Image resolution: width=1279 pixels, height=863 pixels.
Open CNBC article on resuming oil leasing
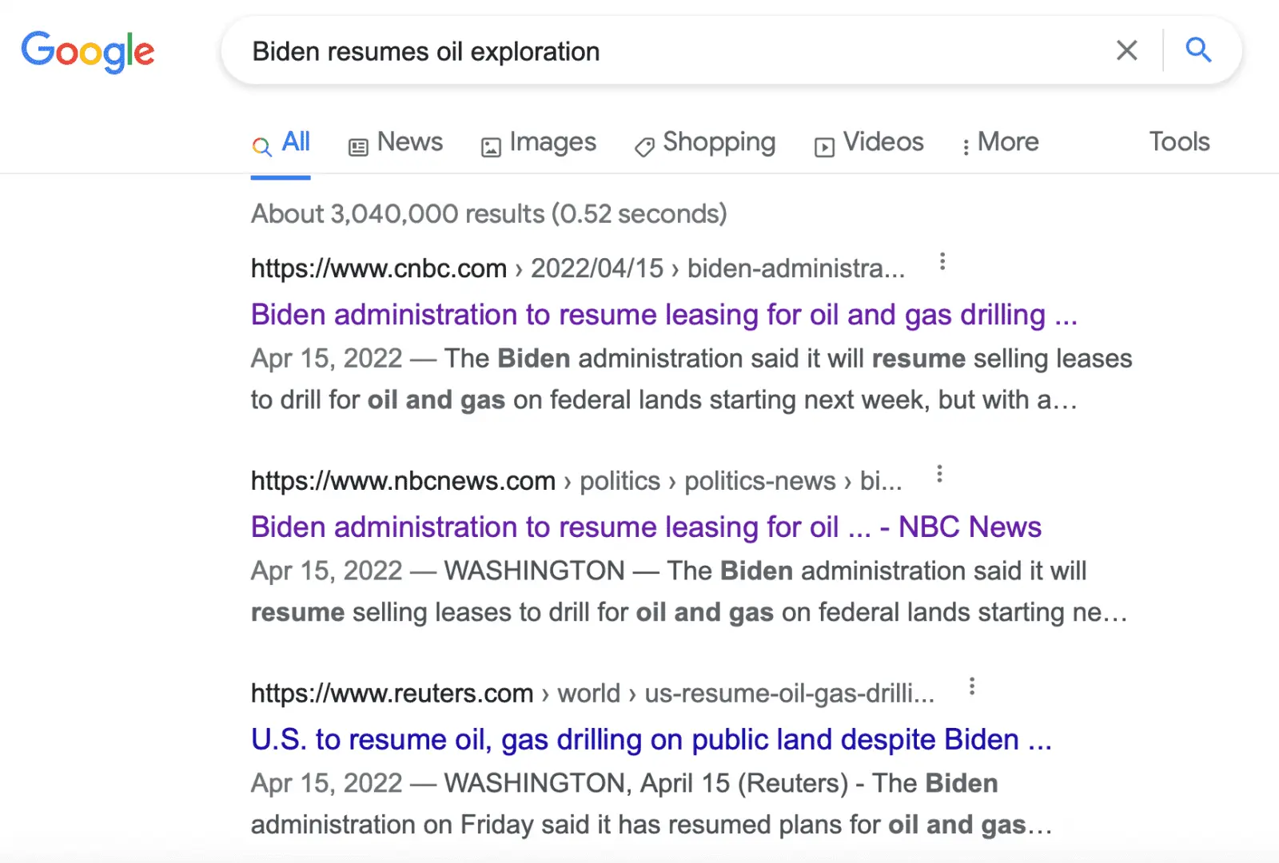(x=663, y=315)
